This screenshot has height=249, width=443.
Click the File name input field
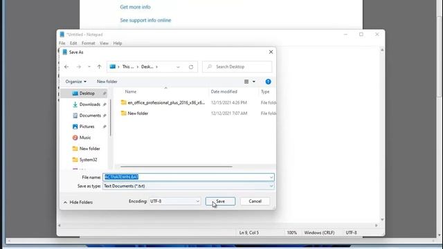click(x=188, y=177)
